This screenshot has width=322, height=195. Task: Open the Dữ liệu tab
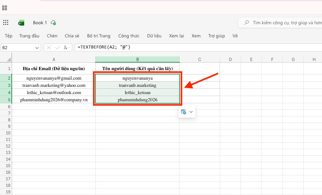(x=154, y=36)
